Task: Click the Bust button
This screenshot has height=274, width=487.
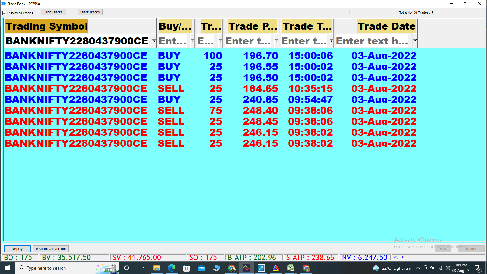Action: pos(443,249)
